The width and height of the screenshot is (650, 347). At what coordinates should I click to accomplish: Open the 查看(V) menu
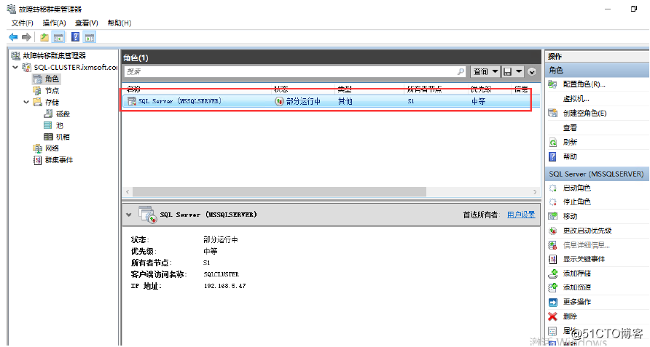coord(86,23)
